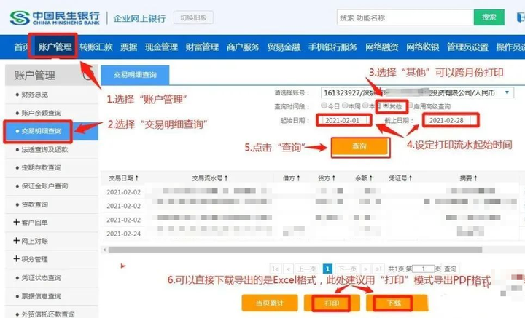This screenshot has width=525, height=318.
Task: Click the left arrow of horizontal scrollbar
Action: (x=104, y=250)
